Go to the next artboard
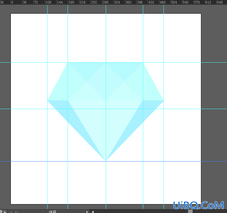This screenshot has width=227, height=213. [11, 212]
